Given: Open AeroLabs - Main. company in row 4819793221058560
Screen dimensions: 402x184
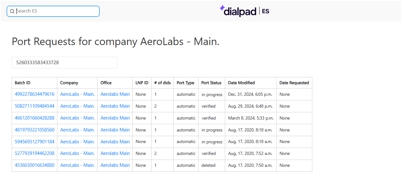Looking at the screenshot, I should coord(77,130).
